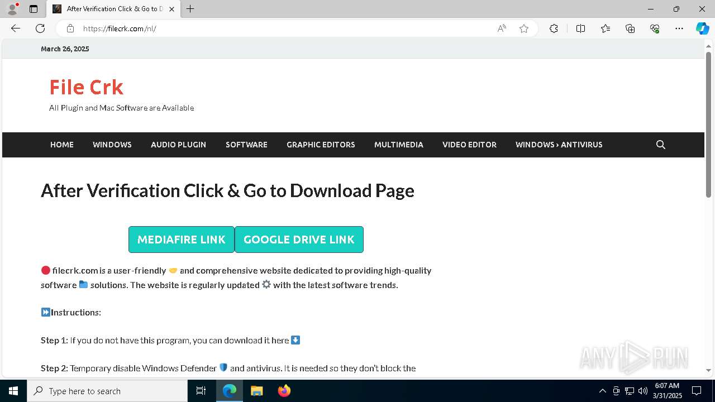
Task: Open Microsoft Edge from taskbar
Action: click(x=230, y=391)
